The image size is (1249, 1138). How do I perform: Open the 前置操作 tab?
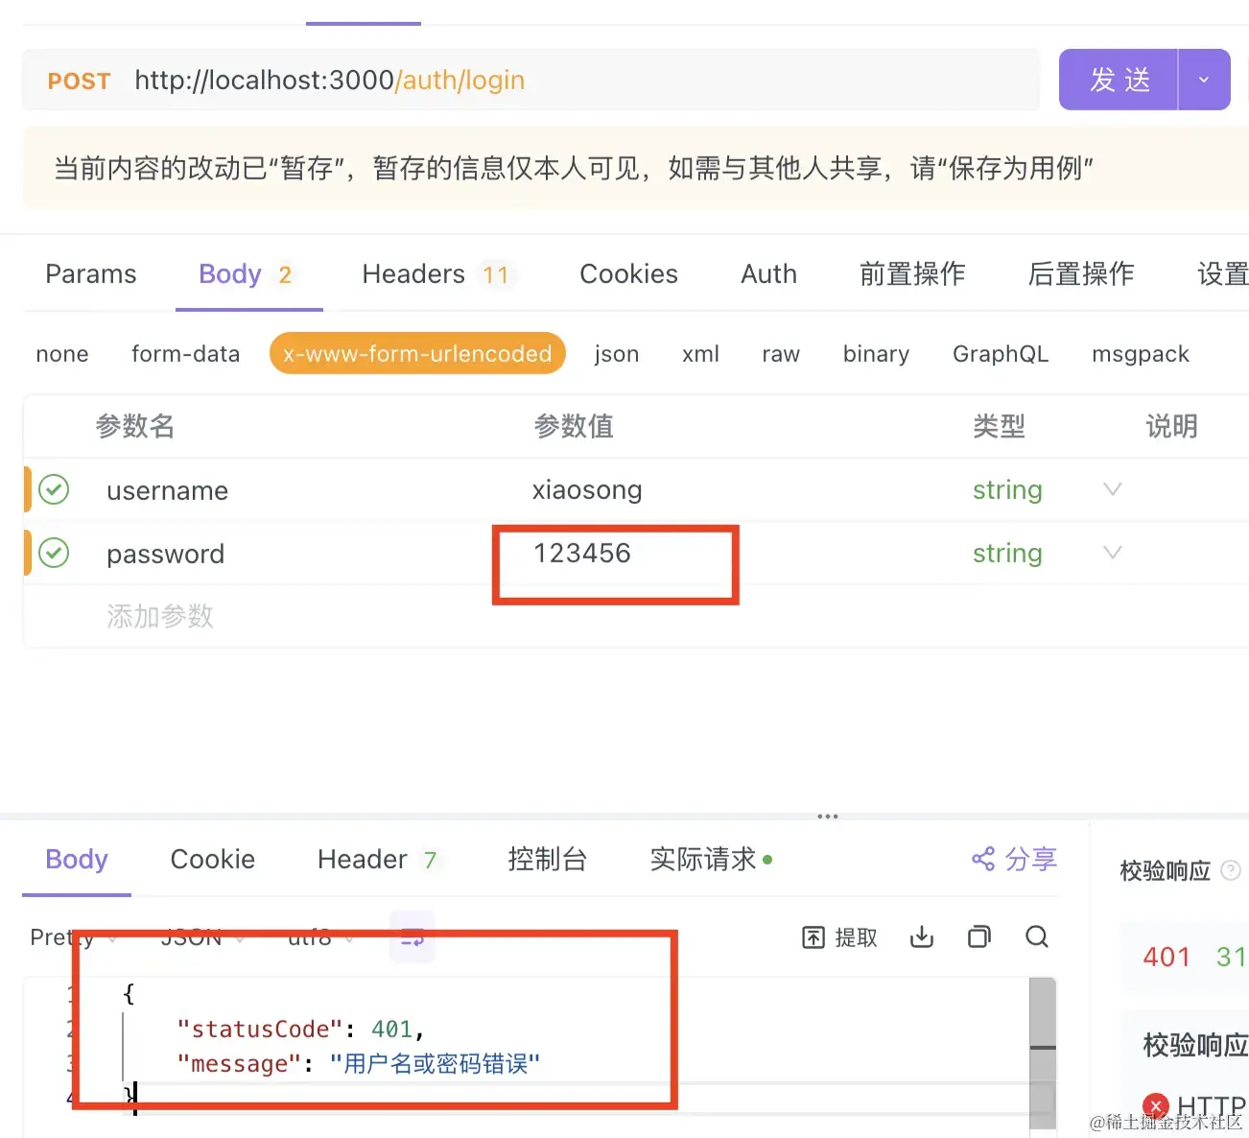pos(912,274)
